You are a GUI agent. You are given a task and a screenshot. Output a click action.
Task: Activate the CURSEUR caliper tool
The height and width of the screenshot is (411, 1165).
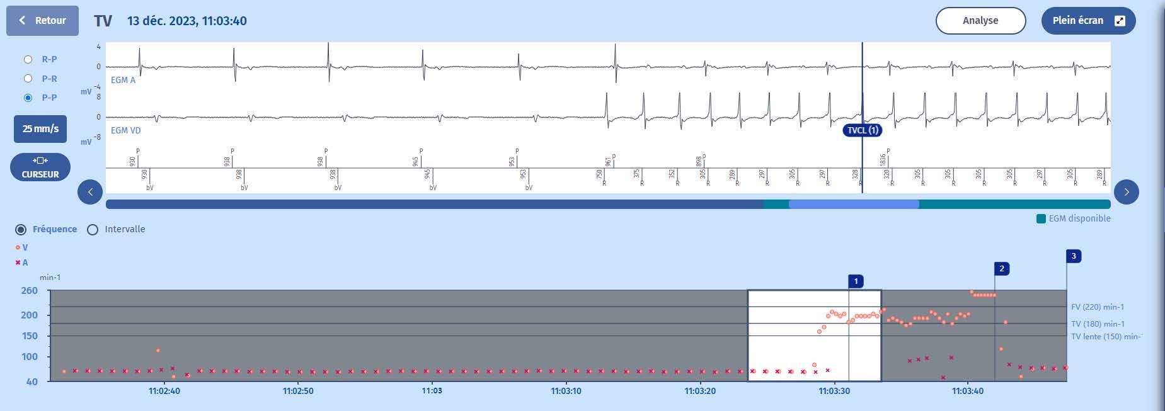tap(40, 167)
